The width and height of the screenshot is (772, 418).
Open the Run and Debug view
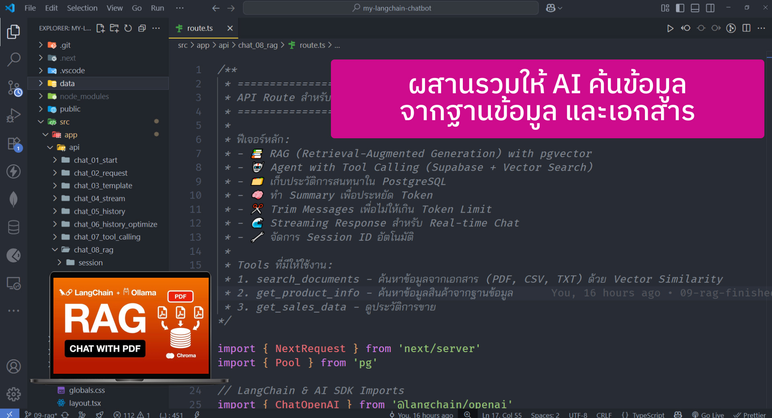click(14, 115)
